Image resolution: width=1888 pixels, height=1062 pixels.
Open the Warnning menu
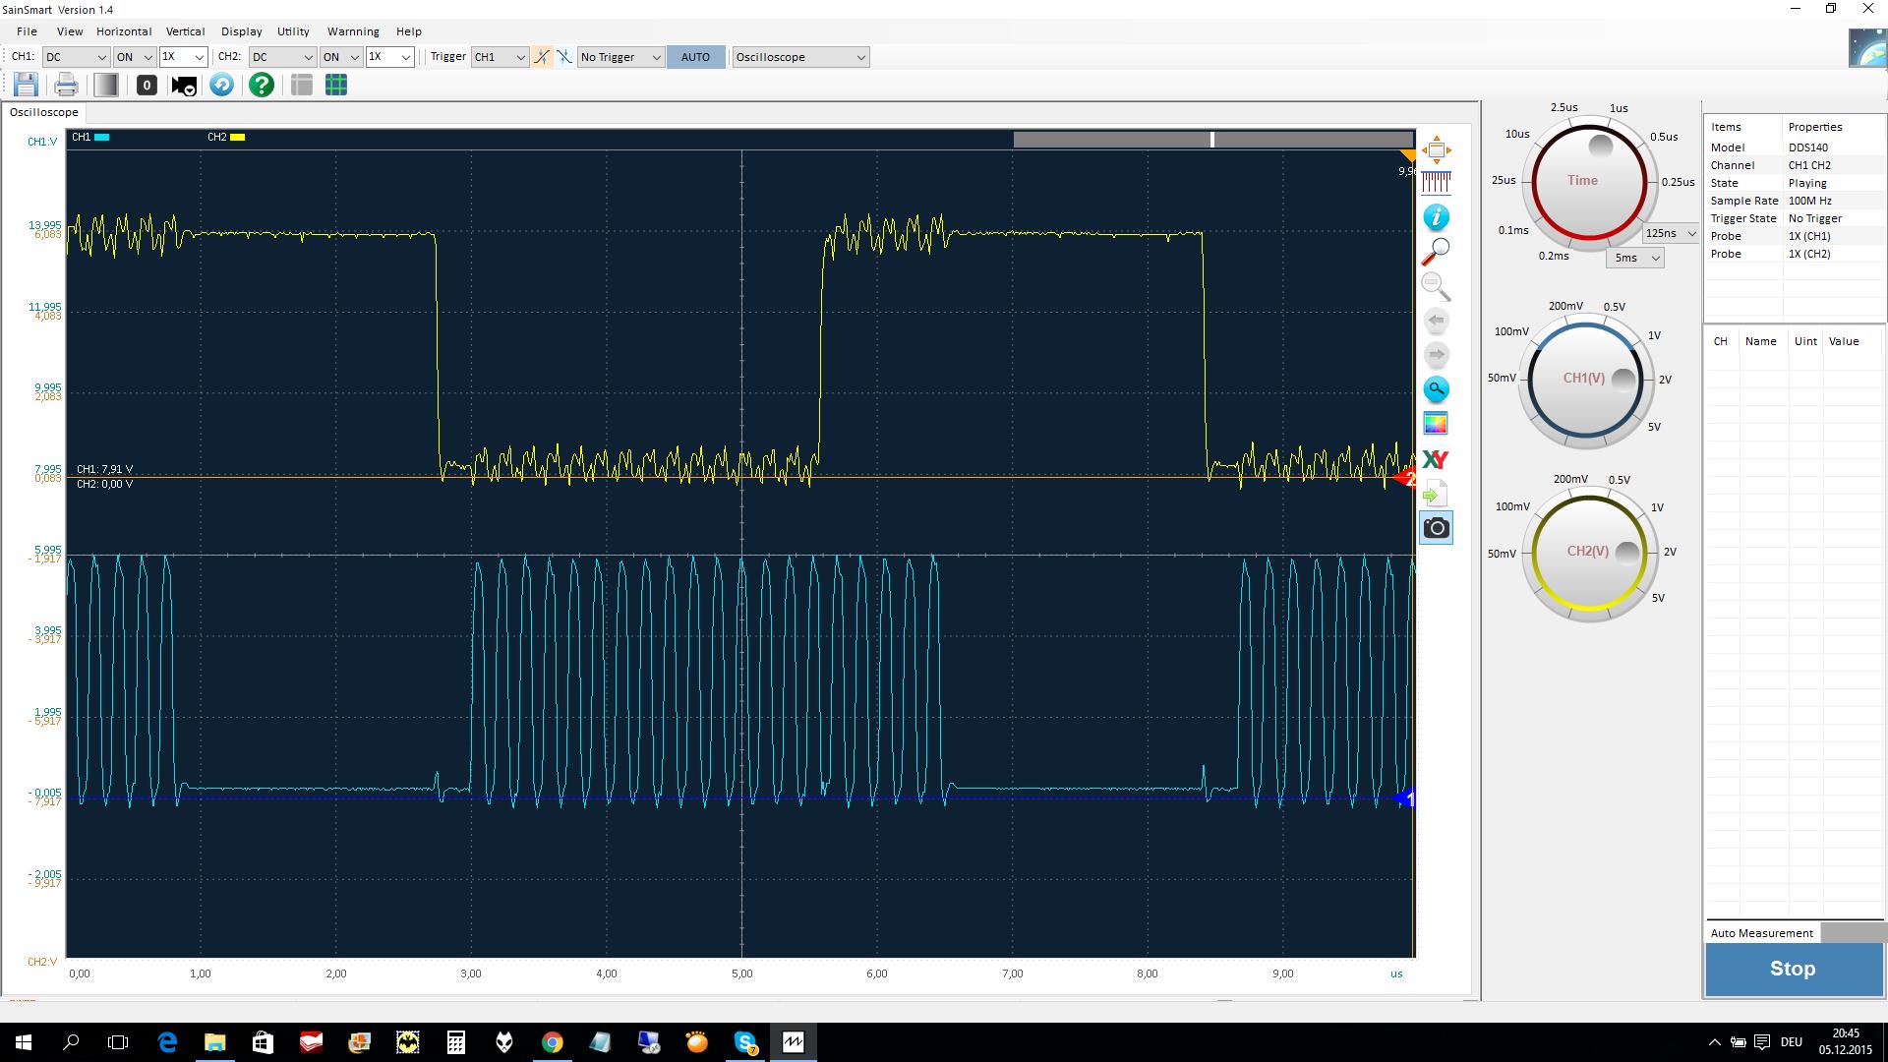pos(353,31)
